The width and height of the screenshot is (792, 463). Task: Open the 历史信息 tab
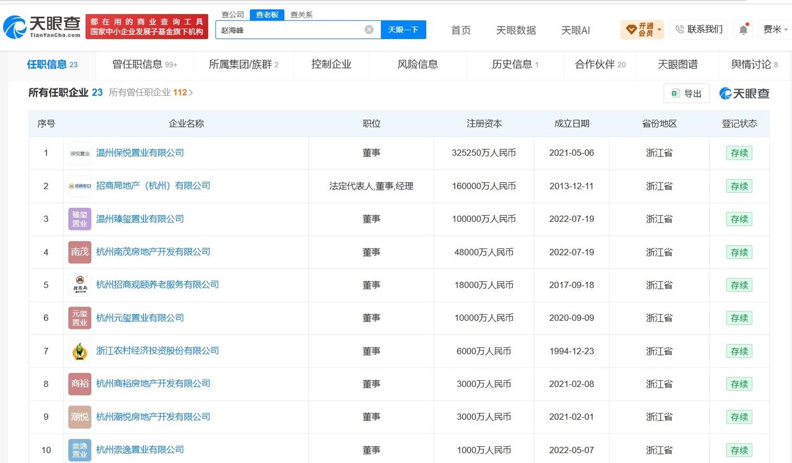[x=515, y=64]
